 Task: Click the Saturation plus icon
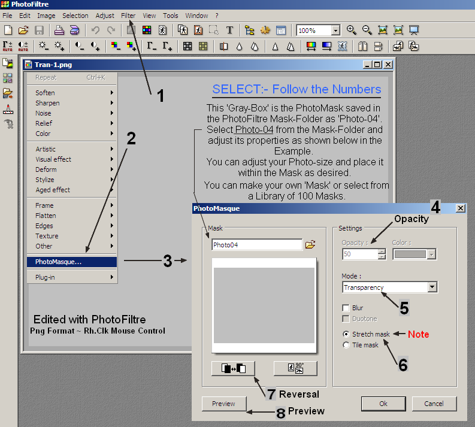[131, 46]
